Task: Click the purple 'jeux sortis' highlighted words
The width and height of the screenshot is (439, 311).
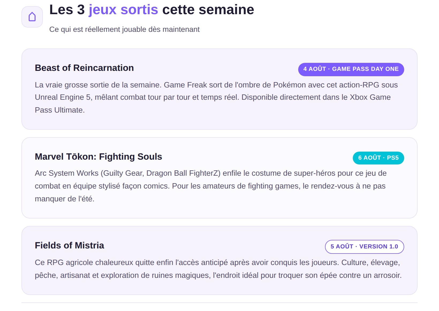Action: (123, 10)
